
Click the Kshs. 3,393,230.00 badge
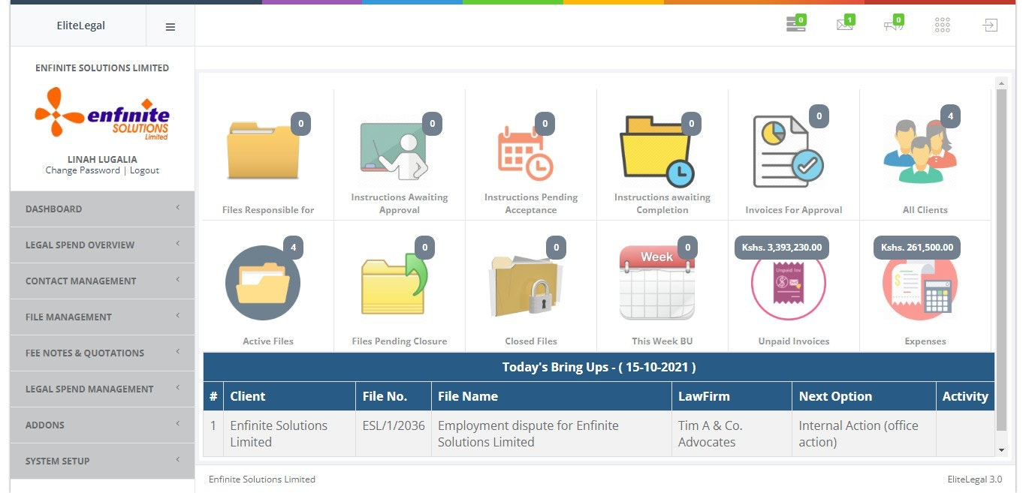(x=782, y=248)
